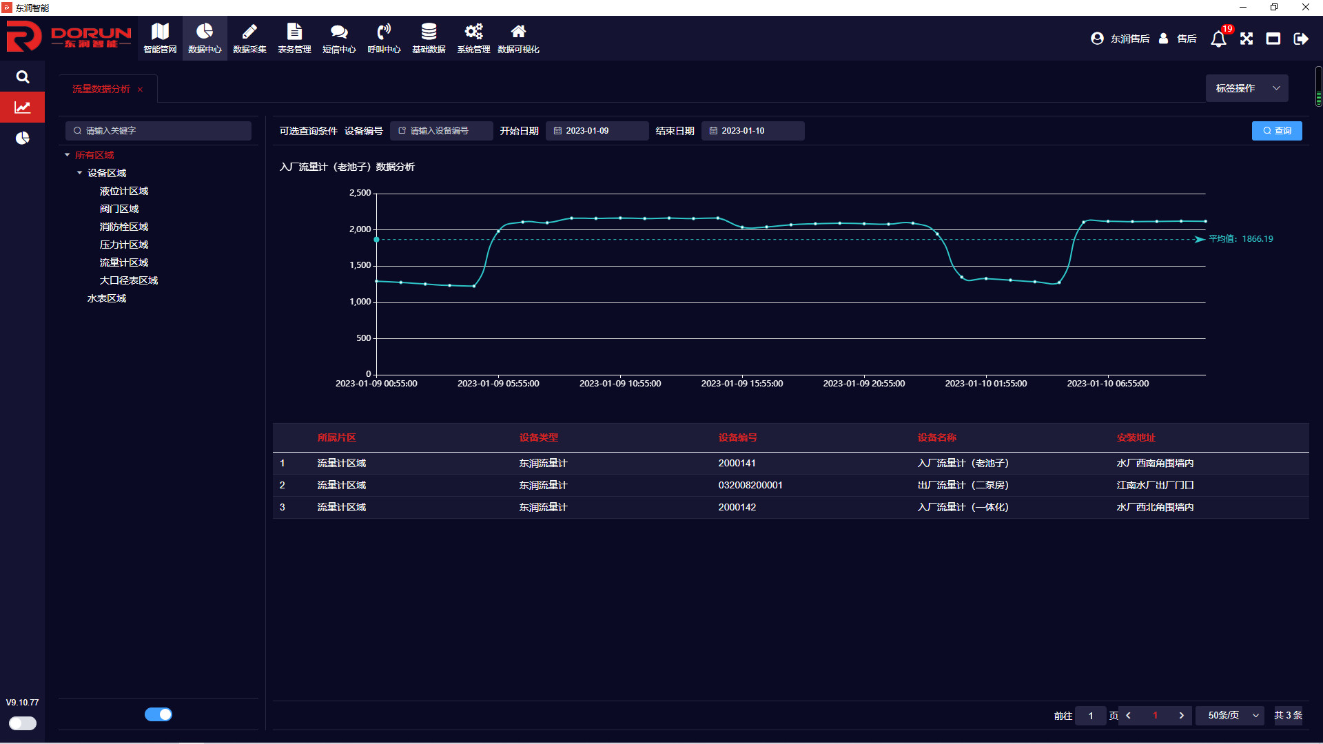Image resolution: width=1323 pixels, height=744 pixels.
Task: Toggle the blue switch under tree panel
Action: (158, 714)
